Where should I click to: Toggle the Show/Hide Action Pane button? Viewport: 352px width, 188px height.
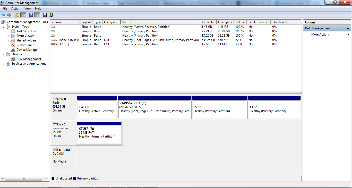click(x=37, y=15)
